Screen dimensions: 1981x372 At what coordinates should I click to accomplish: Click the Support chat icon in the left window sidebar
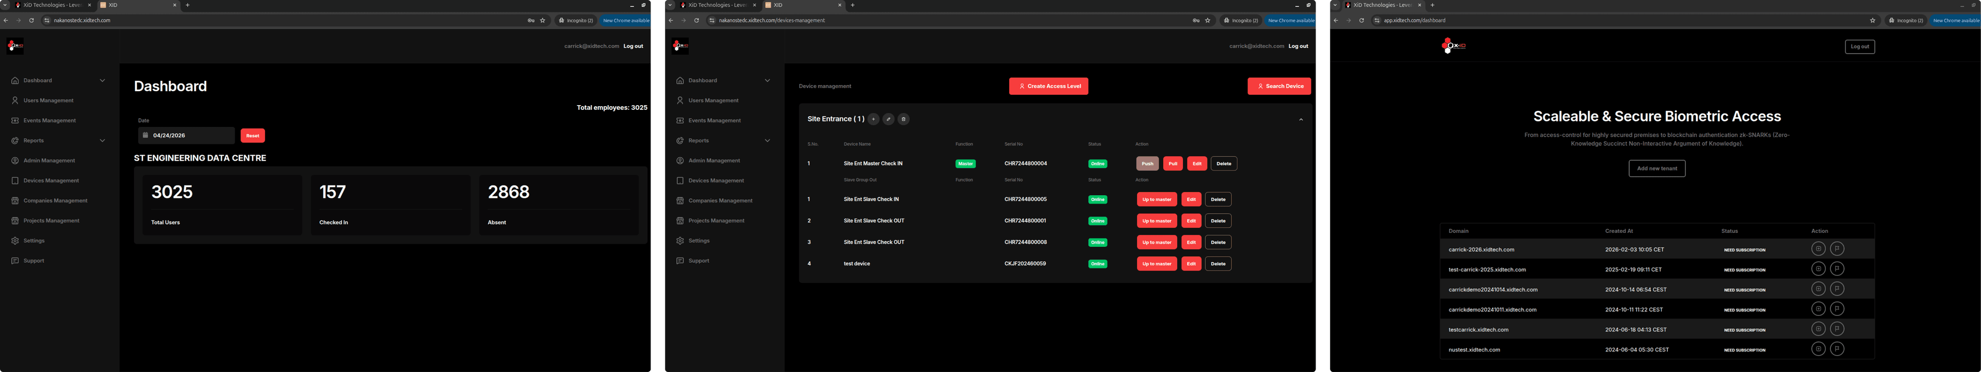point(14,261)
